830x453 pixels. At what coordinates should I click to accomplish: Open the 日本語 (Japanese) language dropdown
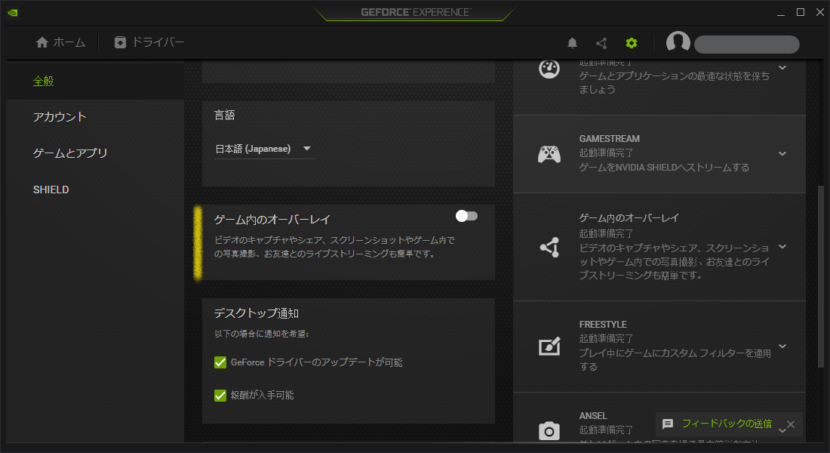[265, 149]
